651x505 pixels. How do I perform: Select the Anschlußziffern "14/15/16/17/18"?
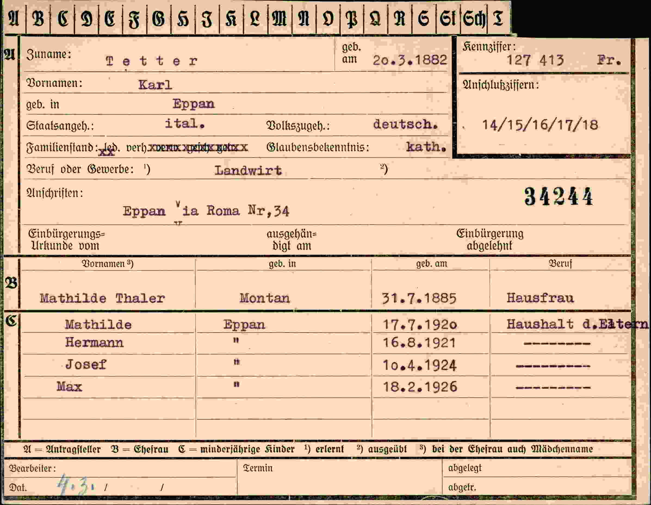540,125
